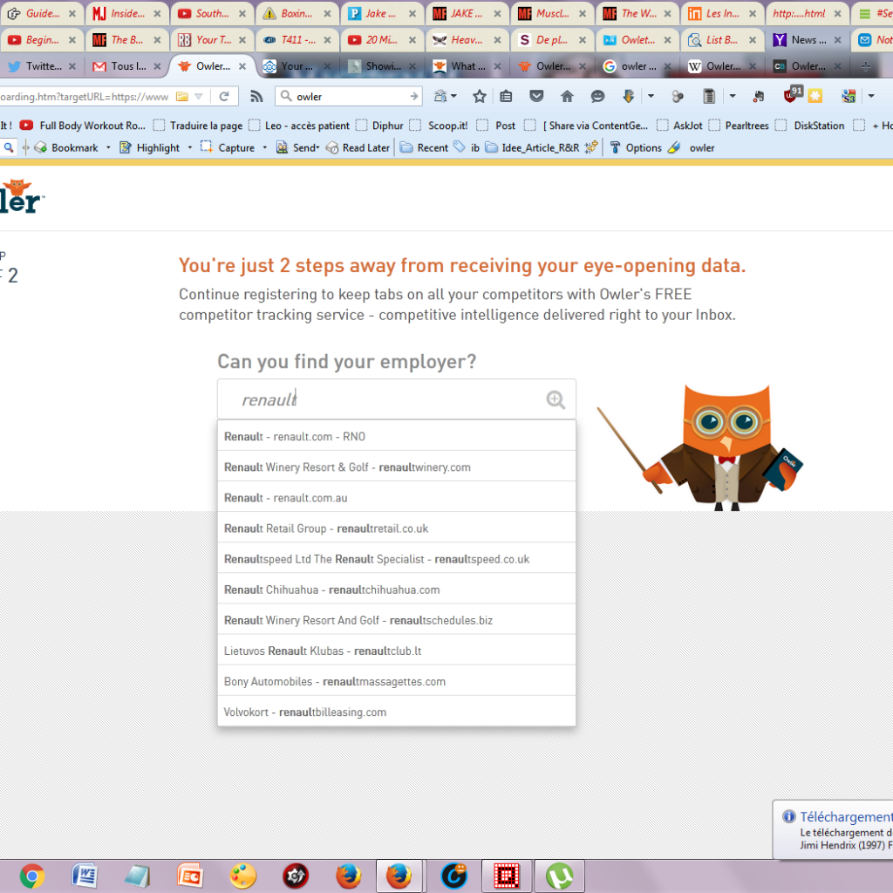Open the bookmarks list icon

tap(506, 96)
